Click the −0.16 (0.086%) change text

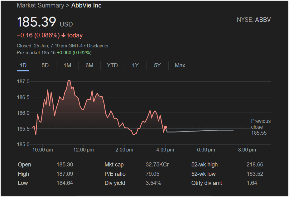click(38, 35)
